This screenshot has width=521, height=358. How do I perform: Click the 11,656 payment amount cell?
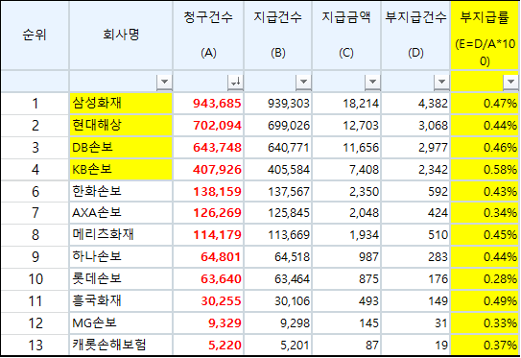(x=346, y=147)
